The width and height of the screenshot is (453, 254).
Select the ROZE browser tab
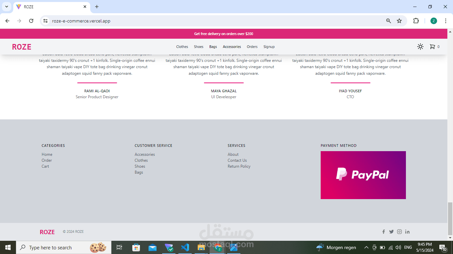51,7
